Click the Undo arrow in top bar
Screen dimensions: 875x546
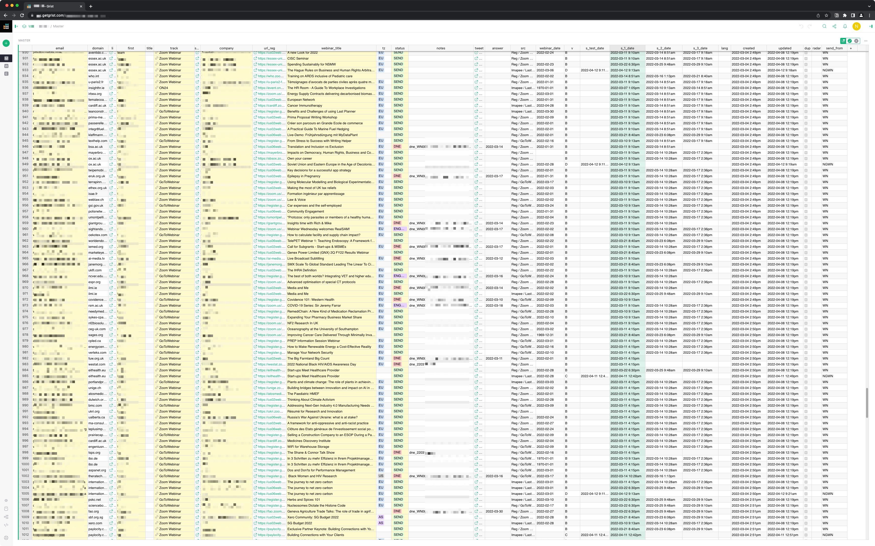pos(801,26)
